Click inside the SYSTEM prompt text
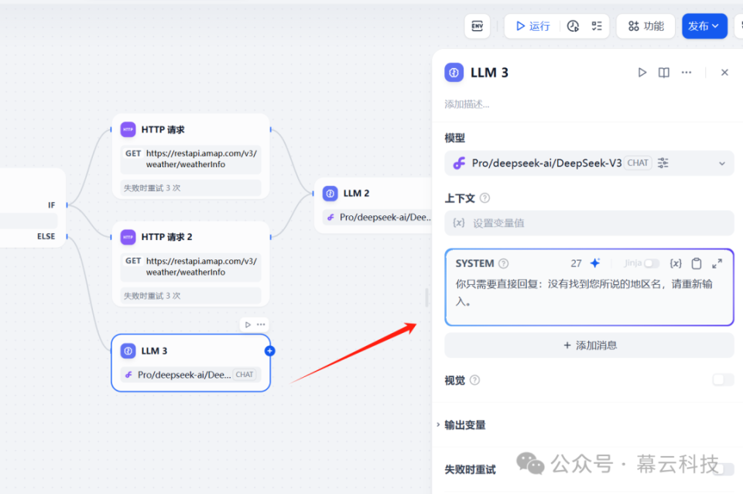This screenshot has height=494, width=743. (x=584, y=293)
